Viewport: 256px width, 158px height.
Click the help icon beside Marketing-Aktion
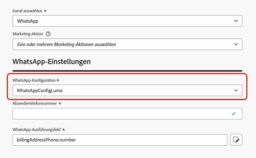click(48, 34)
